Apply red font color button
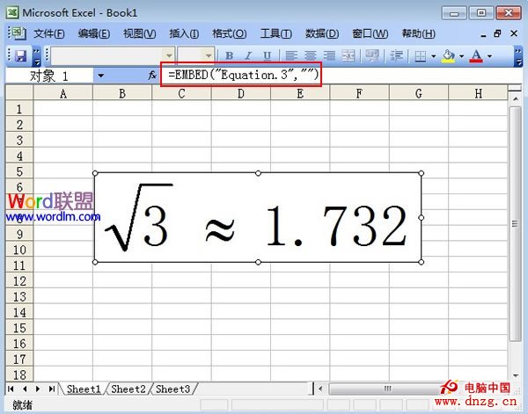Image resolution: width=528 pixels, height=414 pixels. [x=476, y=56]
